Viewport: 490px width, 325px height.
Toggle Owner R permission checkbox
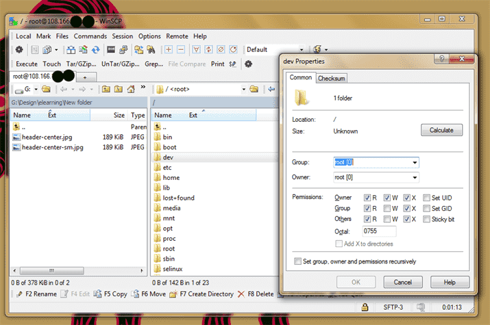[x=367, y=198]
